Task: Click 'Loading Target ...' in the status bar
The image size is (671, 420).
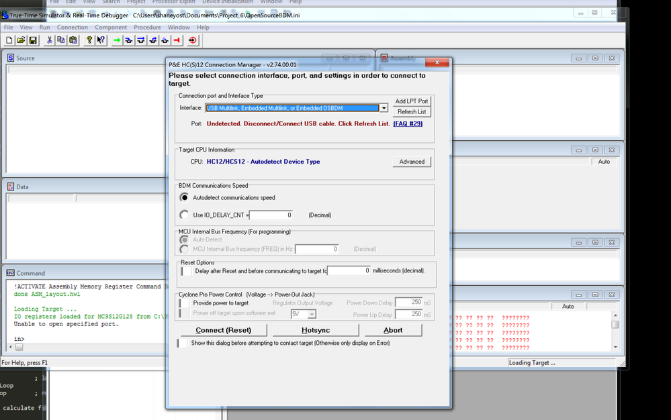Action: [x=532, y=363]
